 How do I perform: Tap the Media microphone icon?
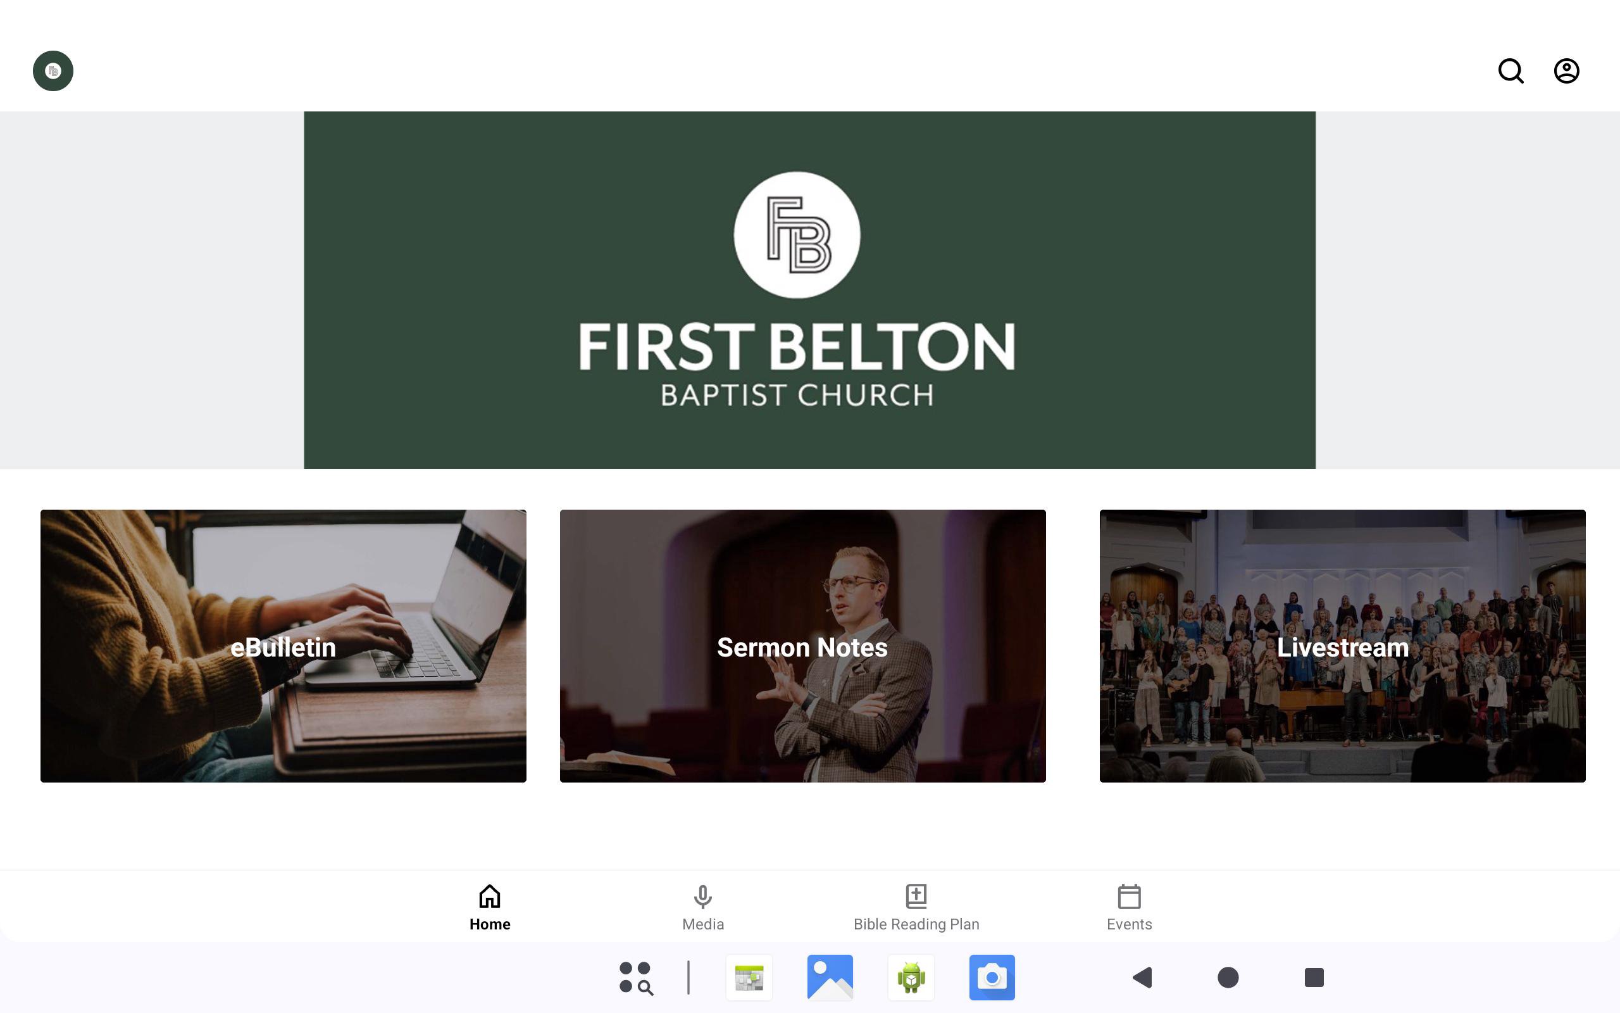point(703,896)
